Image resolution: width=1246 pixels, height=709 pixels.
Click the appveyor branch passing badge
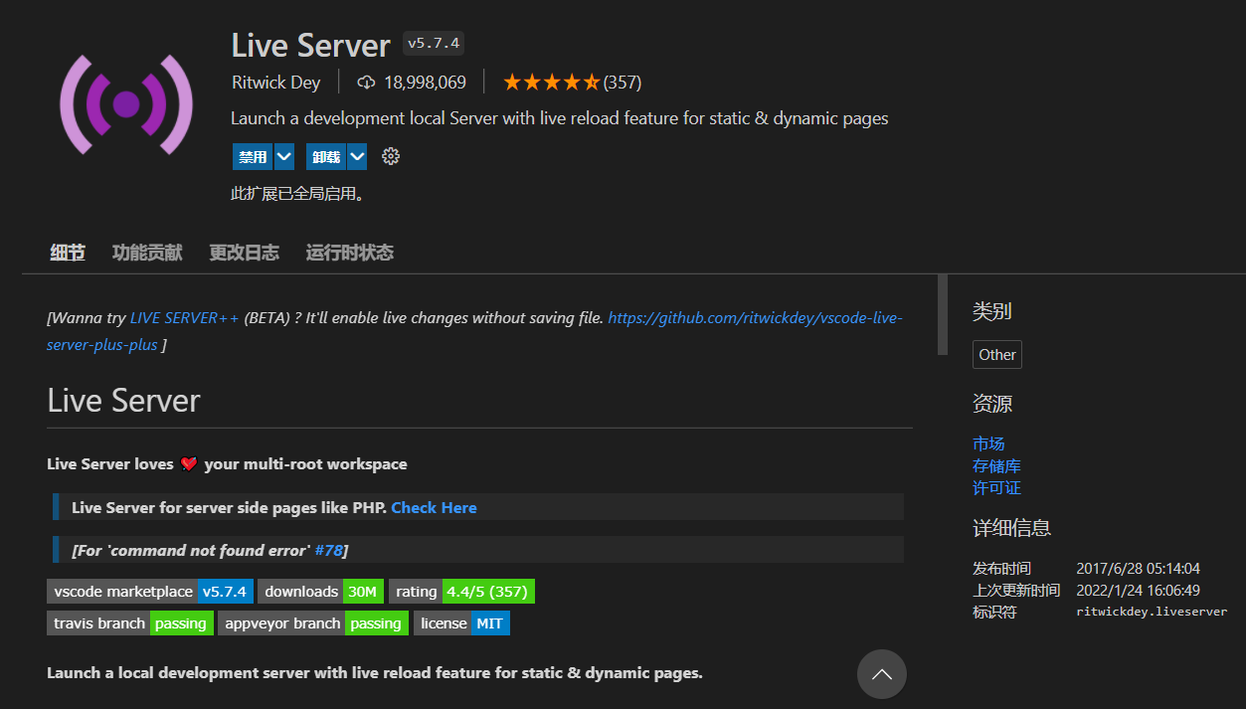click(x=313, y=623)
